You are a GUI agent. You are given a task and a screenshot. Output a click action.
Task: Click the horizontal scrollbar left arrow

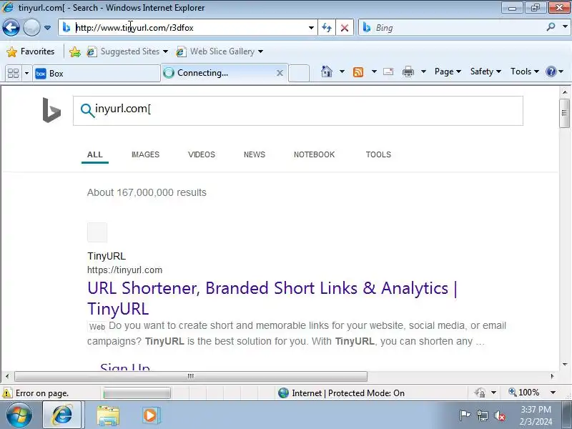point(7,376)
